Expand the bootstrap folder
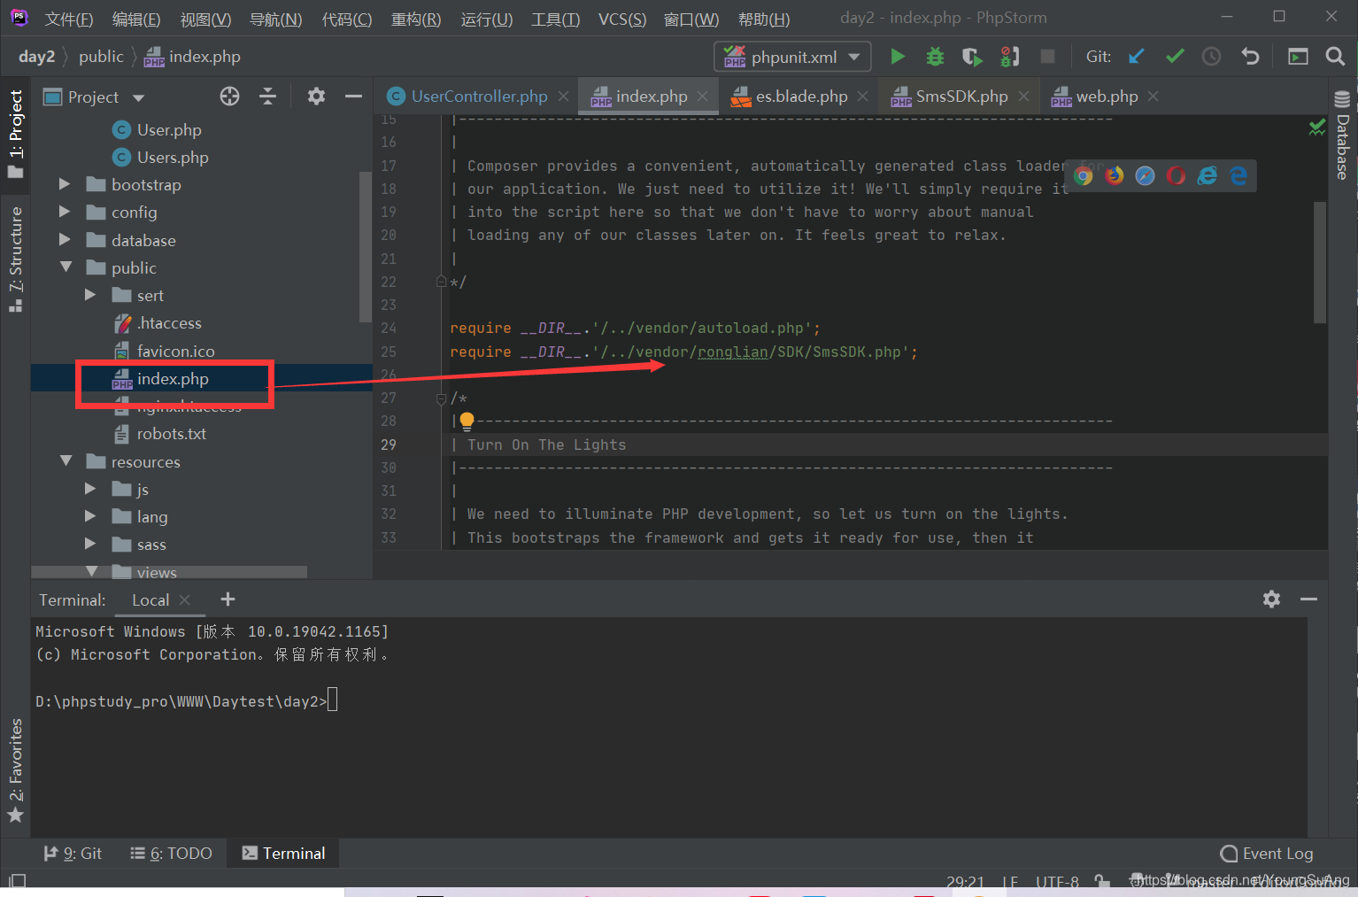This screenshot has height=897, width=1358. [65, 184]
